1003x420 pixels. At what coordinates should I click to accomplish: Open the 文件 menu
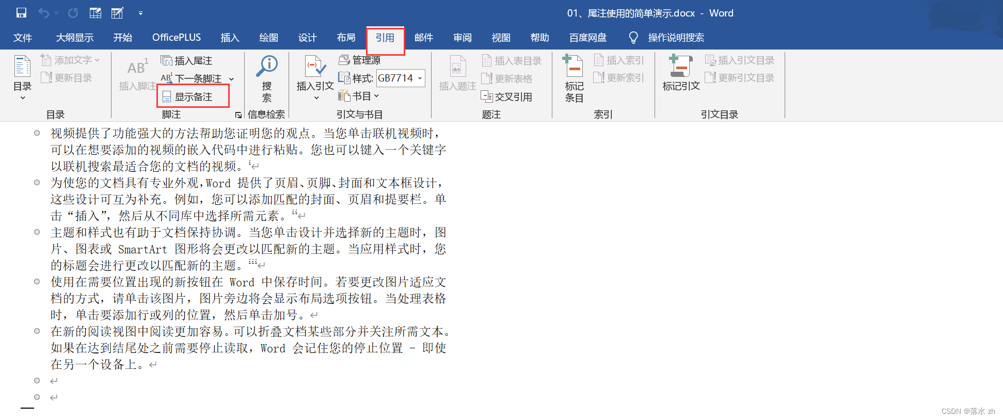(23, 38)
